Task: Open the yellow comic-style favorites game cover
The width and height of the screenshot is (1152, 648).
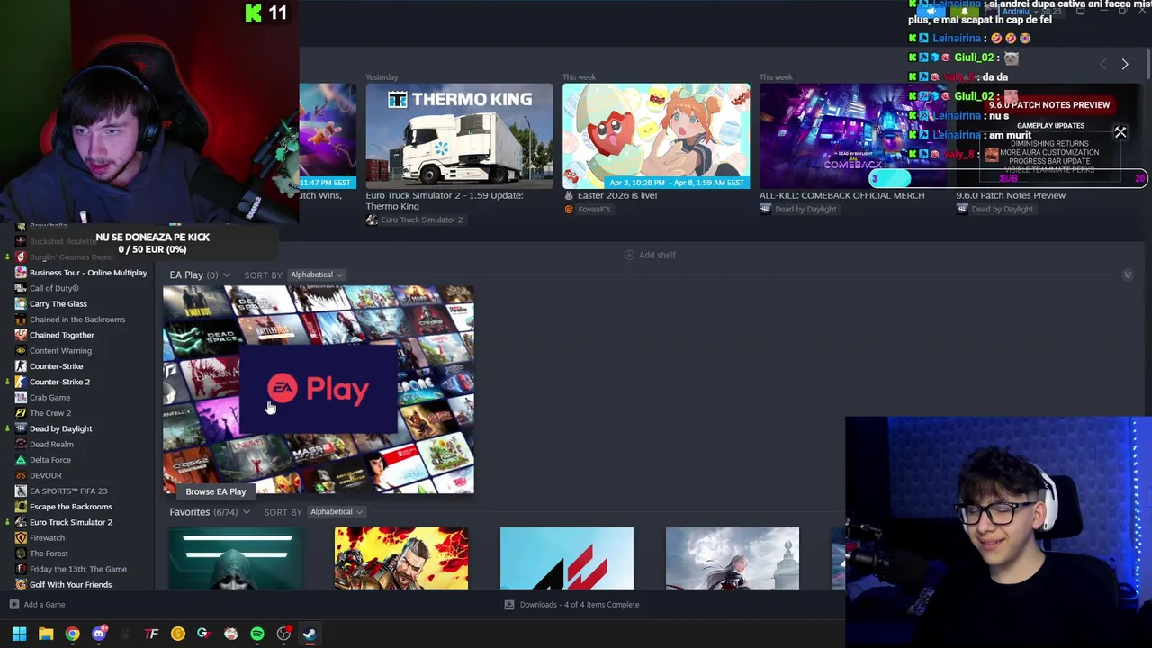Action: pos(401,558)
